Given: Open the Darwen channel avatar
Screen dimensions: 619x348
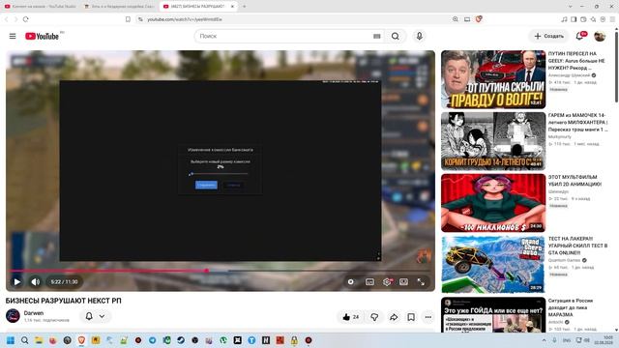Looking at the screenshot, I should point(13,316).
